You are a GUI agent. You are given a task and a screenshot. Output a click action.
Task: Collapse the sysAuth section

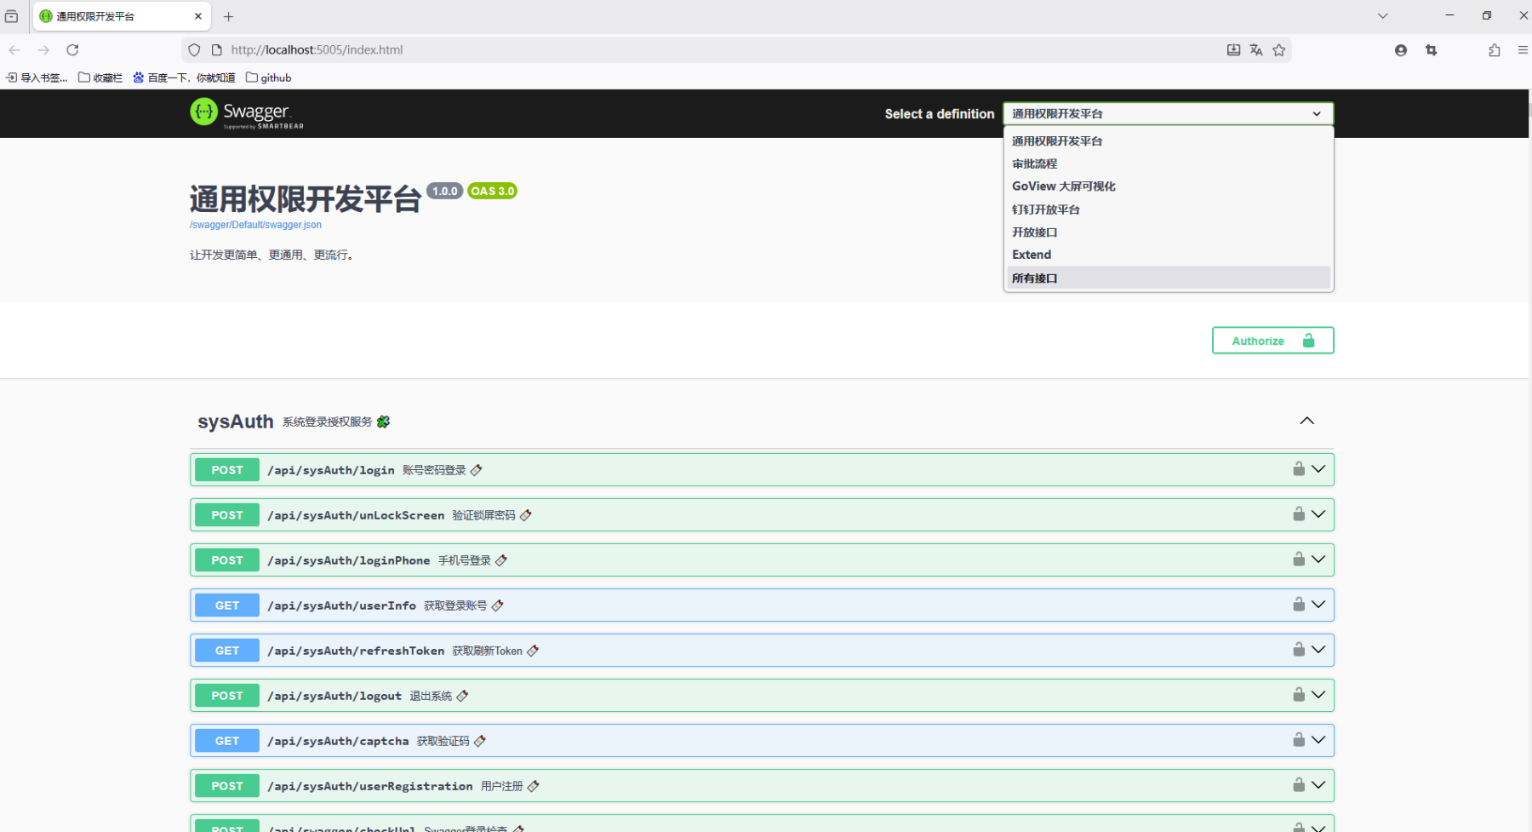pyautogui.click(x=1306, y=421)
